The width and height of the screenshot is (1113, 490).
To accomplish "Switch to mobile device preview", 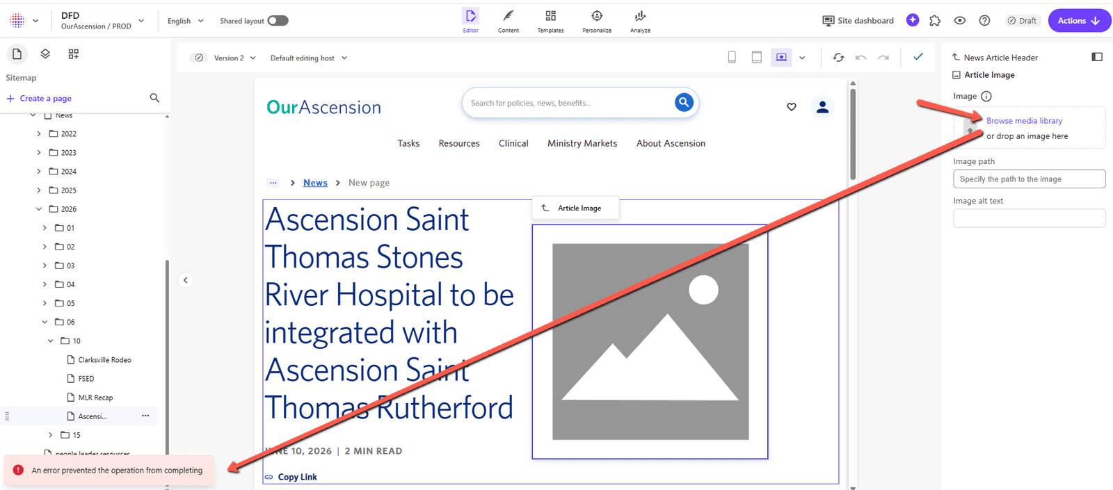I will (x=732, y=58).
